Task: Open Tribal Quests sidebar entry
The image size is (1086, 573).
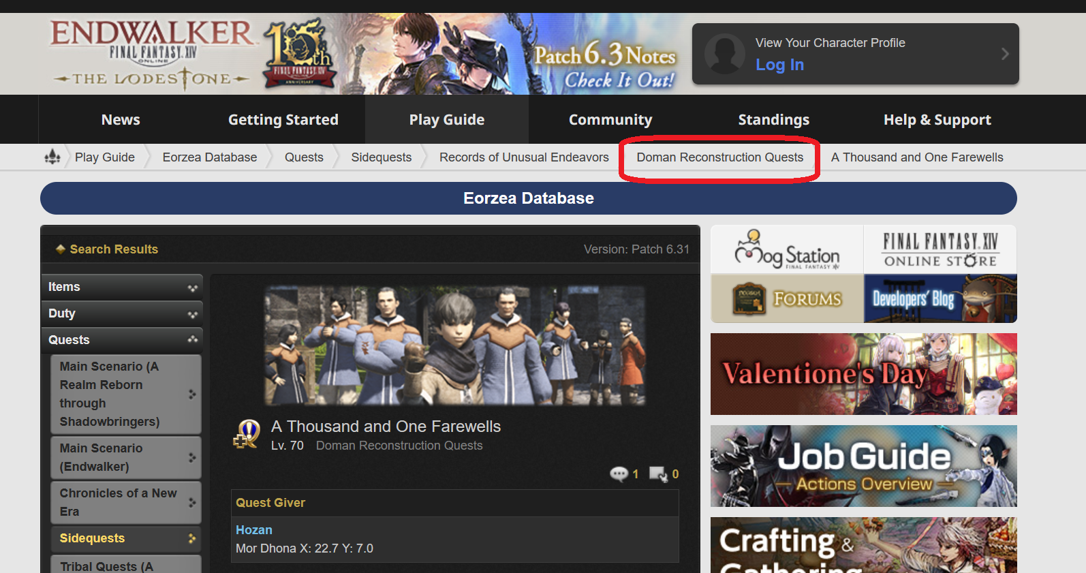Action: tap(126, 565)
